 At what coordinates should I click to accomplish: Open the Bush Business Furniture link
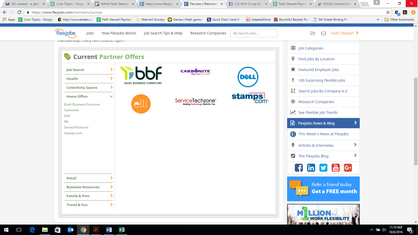(82, 104)
